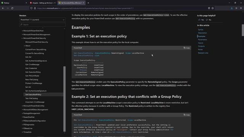View site security padlock info
Screen dimensions: 244x137
(35, 8)
